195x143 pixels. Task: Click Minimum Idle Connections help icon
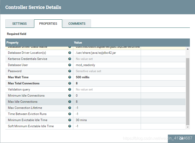(x=70, y=96)
